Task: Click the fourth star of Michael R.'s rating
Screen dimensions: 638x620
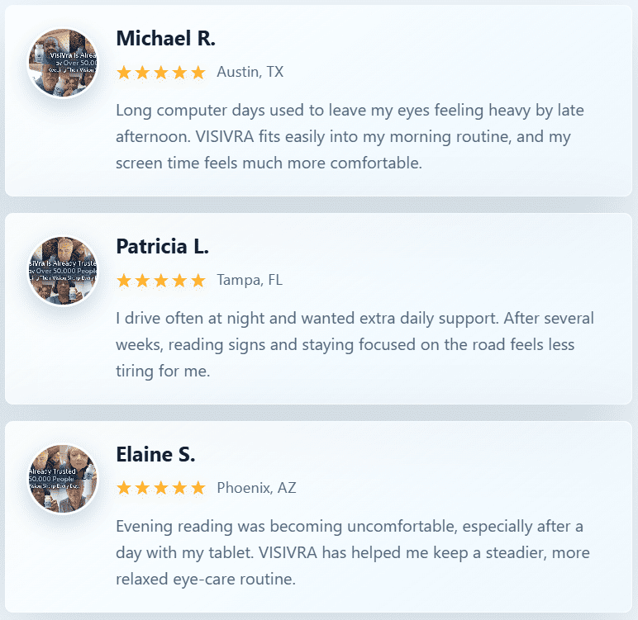Action: tap(179, 73)
